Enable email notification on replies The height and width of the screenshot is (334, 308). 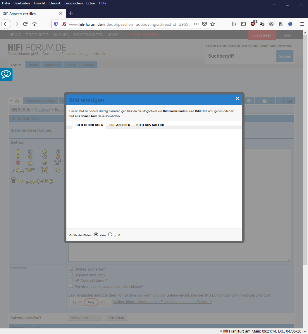(x=71, y=286)
